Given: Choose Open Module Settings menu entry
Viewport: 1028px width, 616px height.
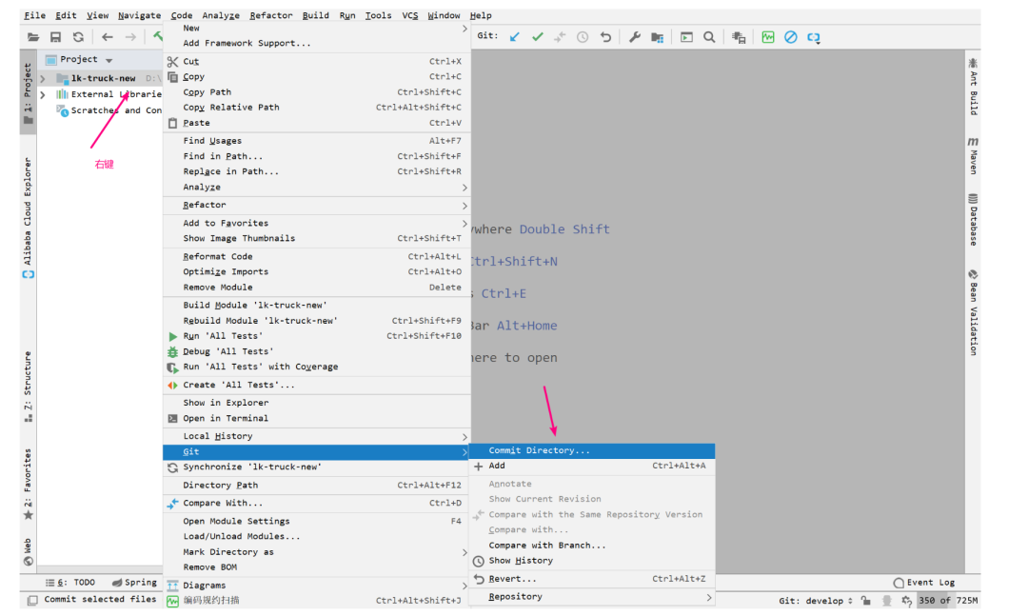Looking at the screenshot, I should 317,522.
